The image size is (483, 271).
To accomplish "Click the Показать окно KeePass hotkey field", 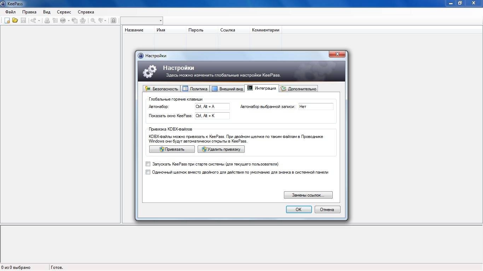I will pos(212,116).
